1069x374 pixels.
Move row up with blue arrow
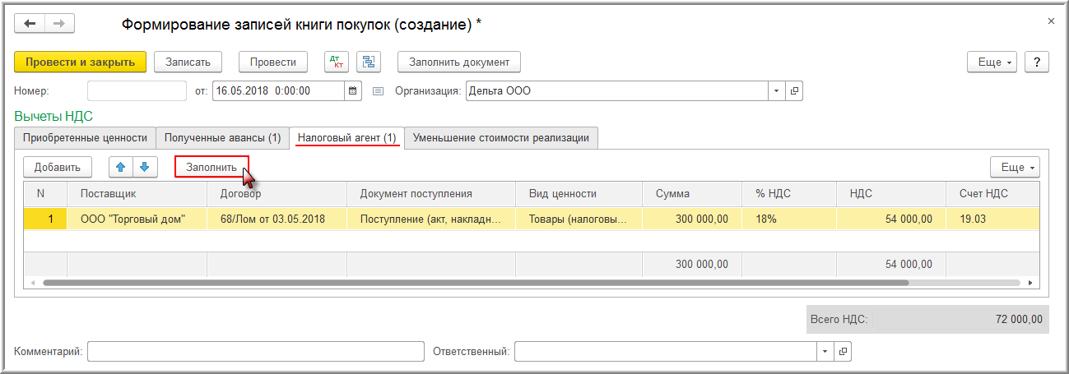click(x=121, y=167)
